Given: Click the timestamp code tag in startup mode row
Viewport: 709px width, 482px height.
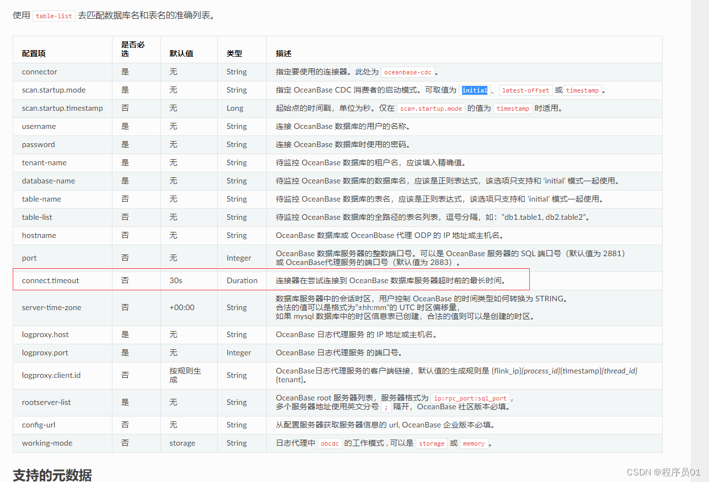Looking at the screenshot, I should [582, 90].
